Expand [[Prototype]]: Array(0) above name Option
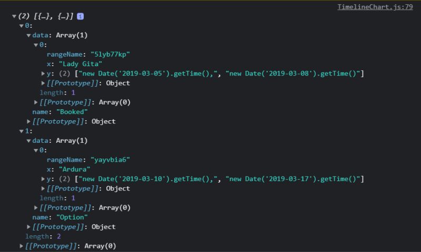 point(36,208)
